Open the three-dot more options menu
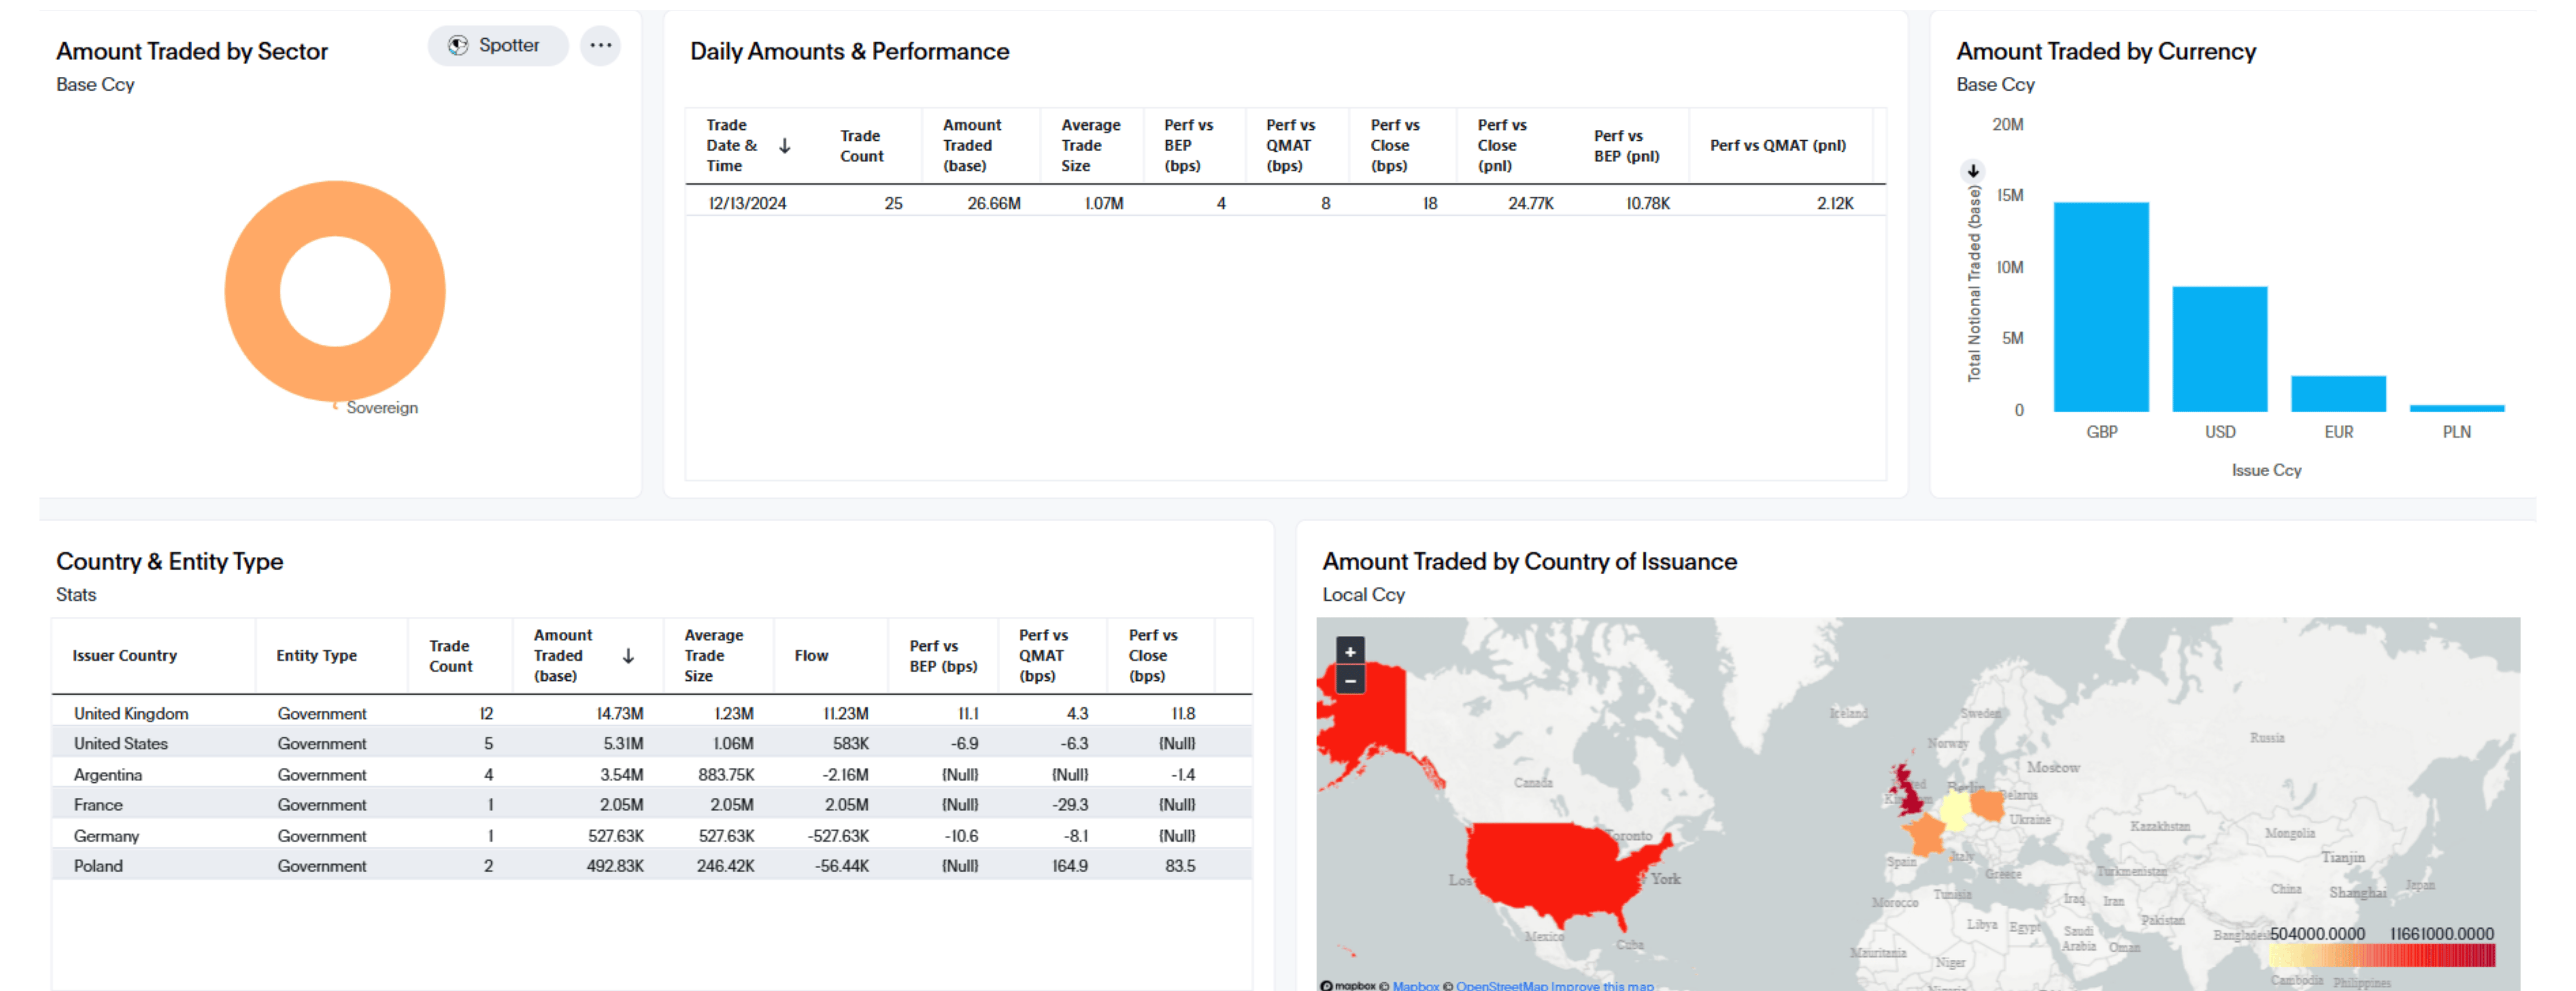Viewport: 2576px width, 991px height. (x=600, y=45)
